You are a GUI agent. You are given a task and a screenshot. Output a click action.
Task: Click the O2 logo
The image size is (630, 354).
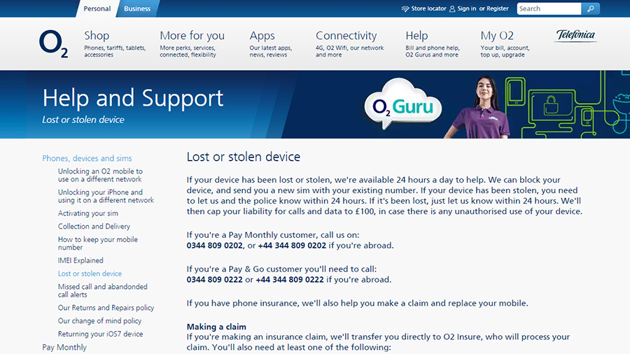click(x=53, y=44)
